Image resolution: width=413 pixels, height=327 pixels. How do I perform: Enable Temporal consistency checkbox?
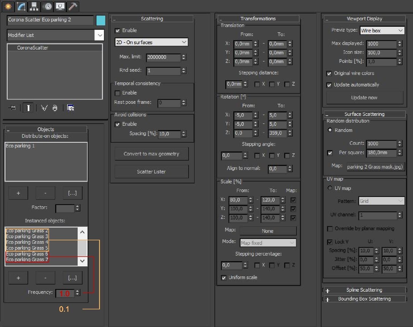(117, 93)
